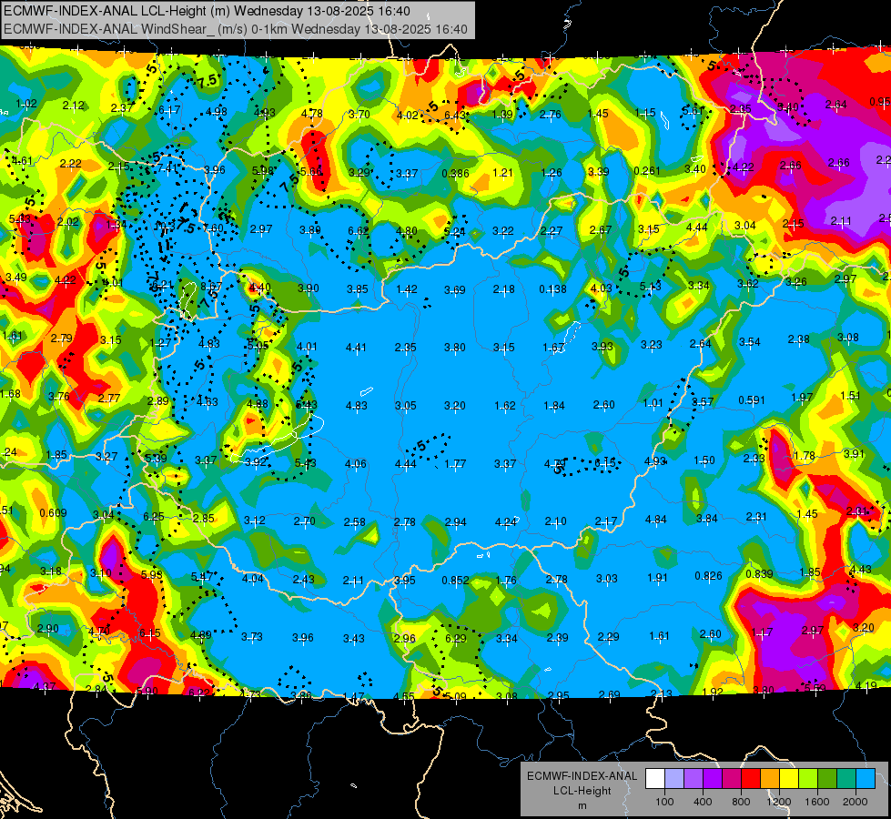The width and height of the screenshot is (891, 819).
Task: Click the grid value '5.66'
Action: 311,172
